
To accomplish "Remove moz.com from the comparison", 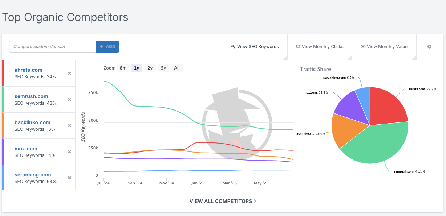I will pyautogui.click(x=69, y=151).
